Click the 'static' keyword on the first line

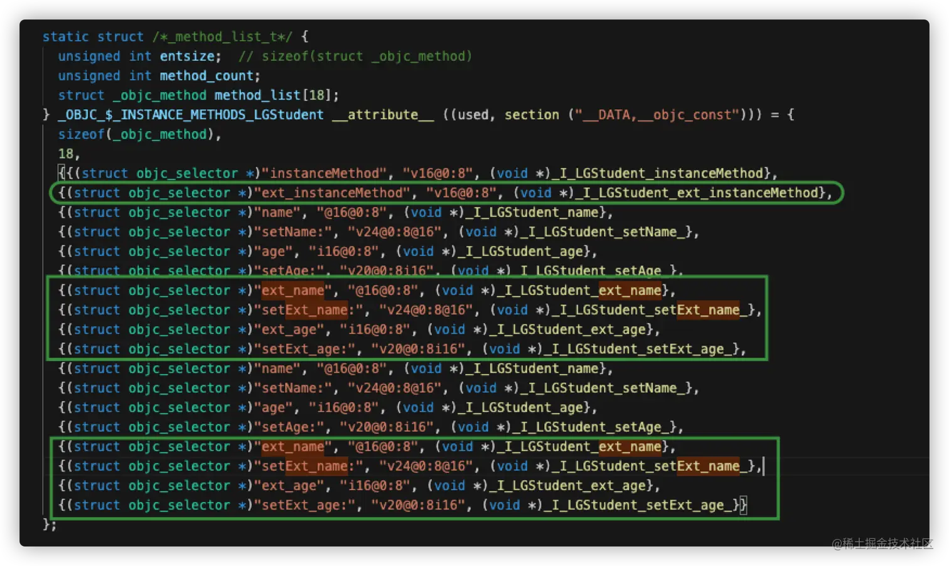tap(65, 37)
